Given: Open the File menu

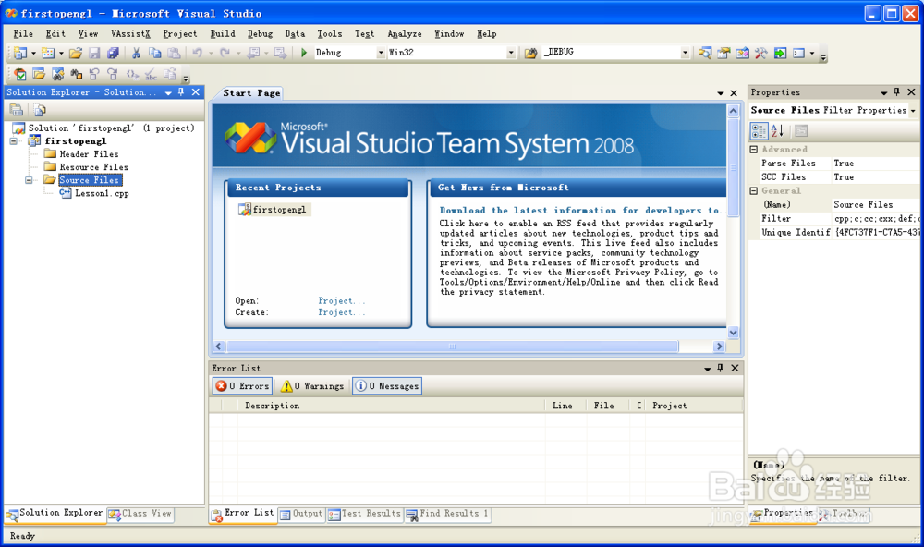Looking at the screenshot, I should [23, 33].
